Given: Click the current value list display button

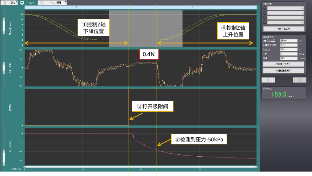Looking at the screenshot, I should [x=284, y=64].
